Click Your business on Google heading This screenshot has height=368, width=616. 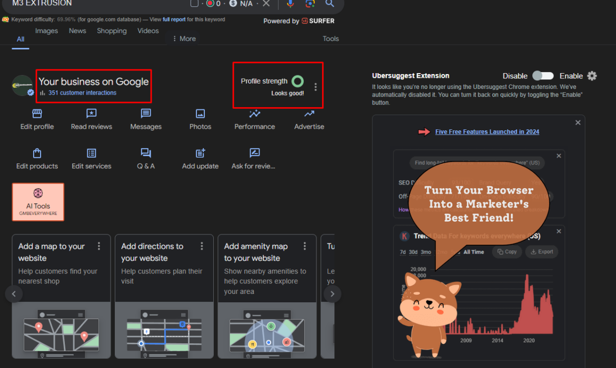coord(94,81)
